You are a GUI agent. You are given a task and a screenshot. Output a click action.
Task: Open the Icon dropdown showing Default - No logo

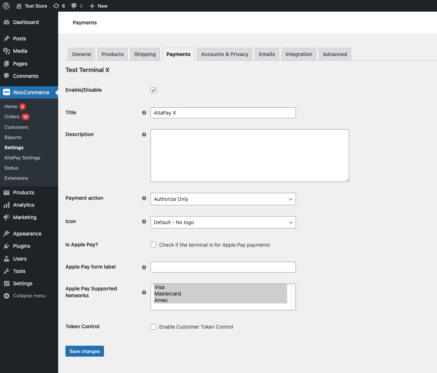(223, 222)
